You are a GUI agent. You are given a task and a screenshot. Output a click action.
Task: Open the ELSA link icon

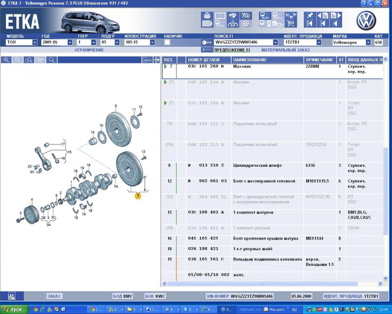click(x=265, y=16)
